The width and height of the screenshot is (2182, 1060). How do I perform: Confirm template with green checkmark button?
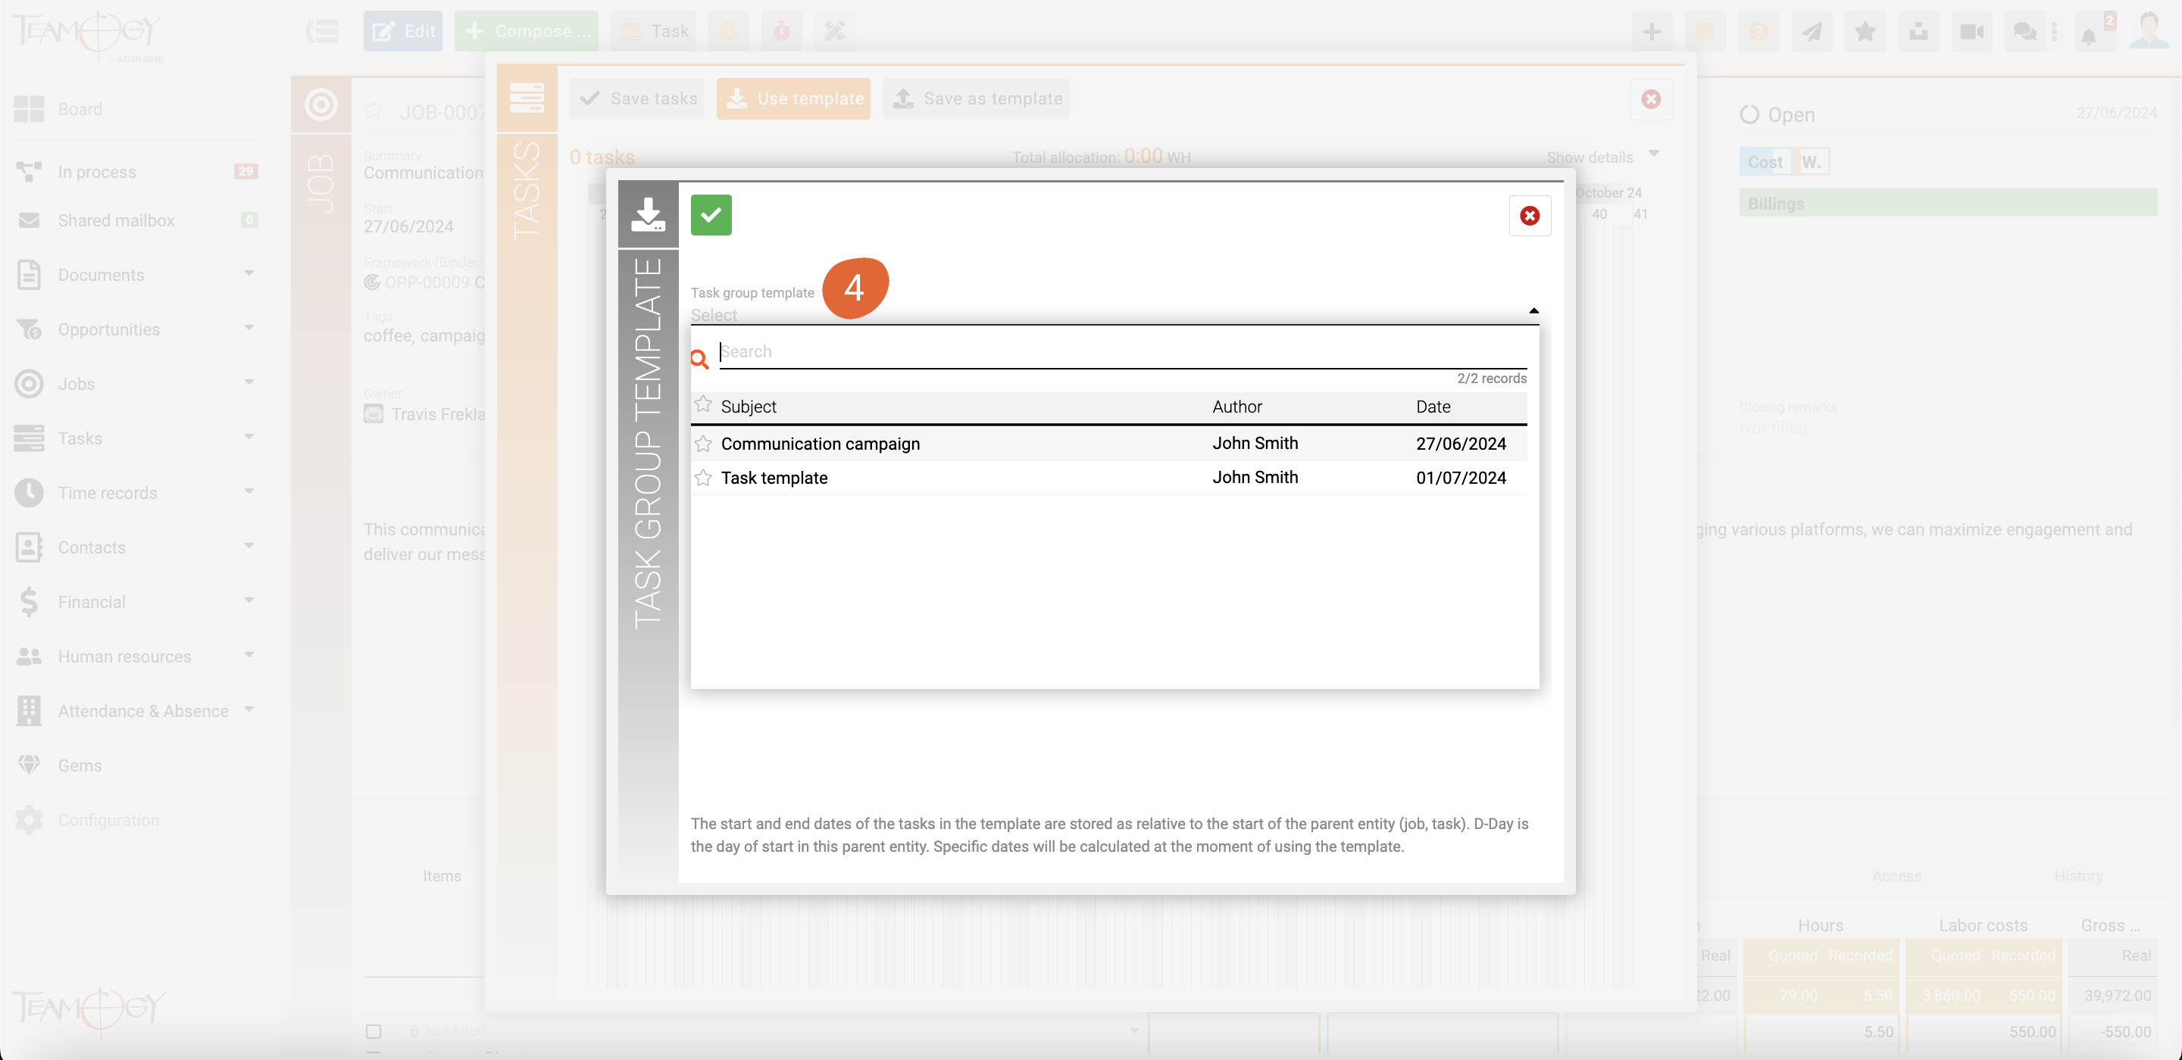(x=711, y=215)
